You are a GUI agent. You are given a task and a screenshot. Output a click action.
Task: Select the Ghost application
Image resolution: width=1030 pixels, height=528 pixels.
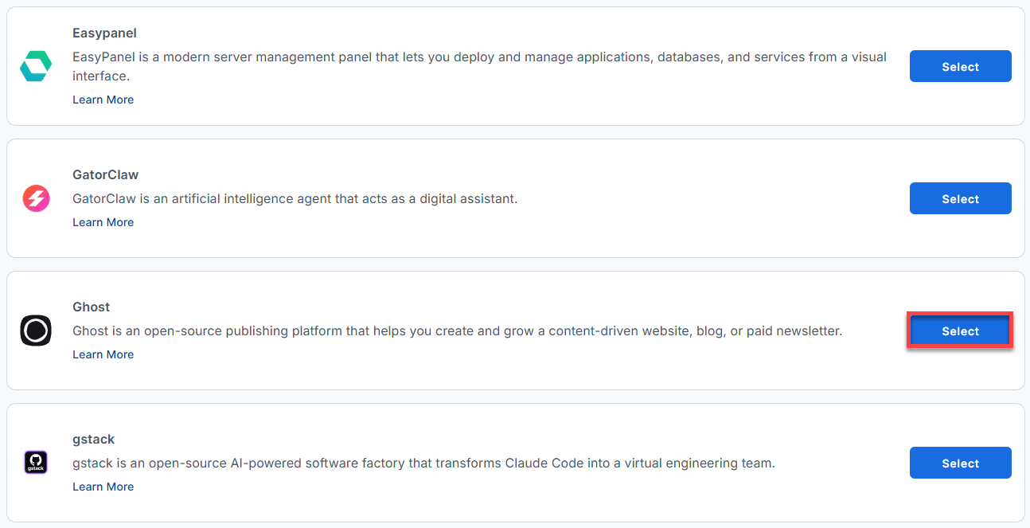tap(960, 330)
